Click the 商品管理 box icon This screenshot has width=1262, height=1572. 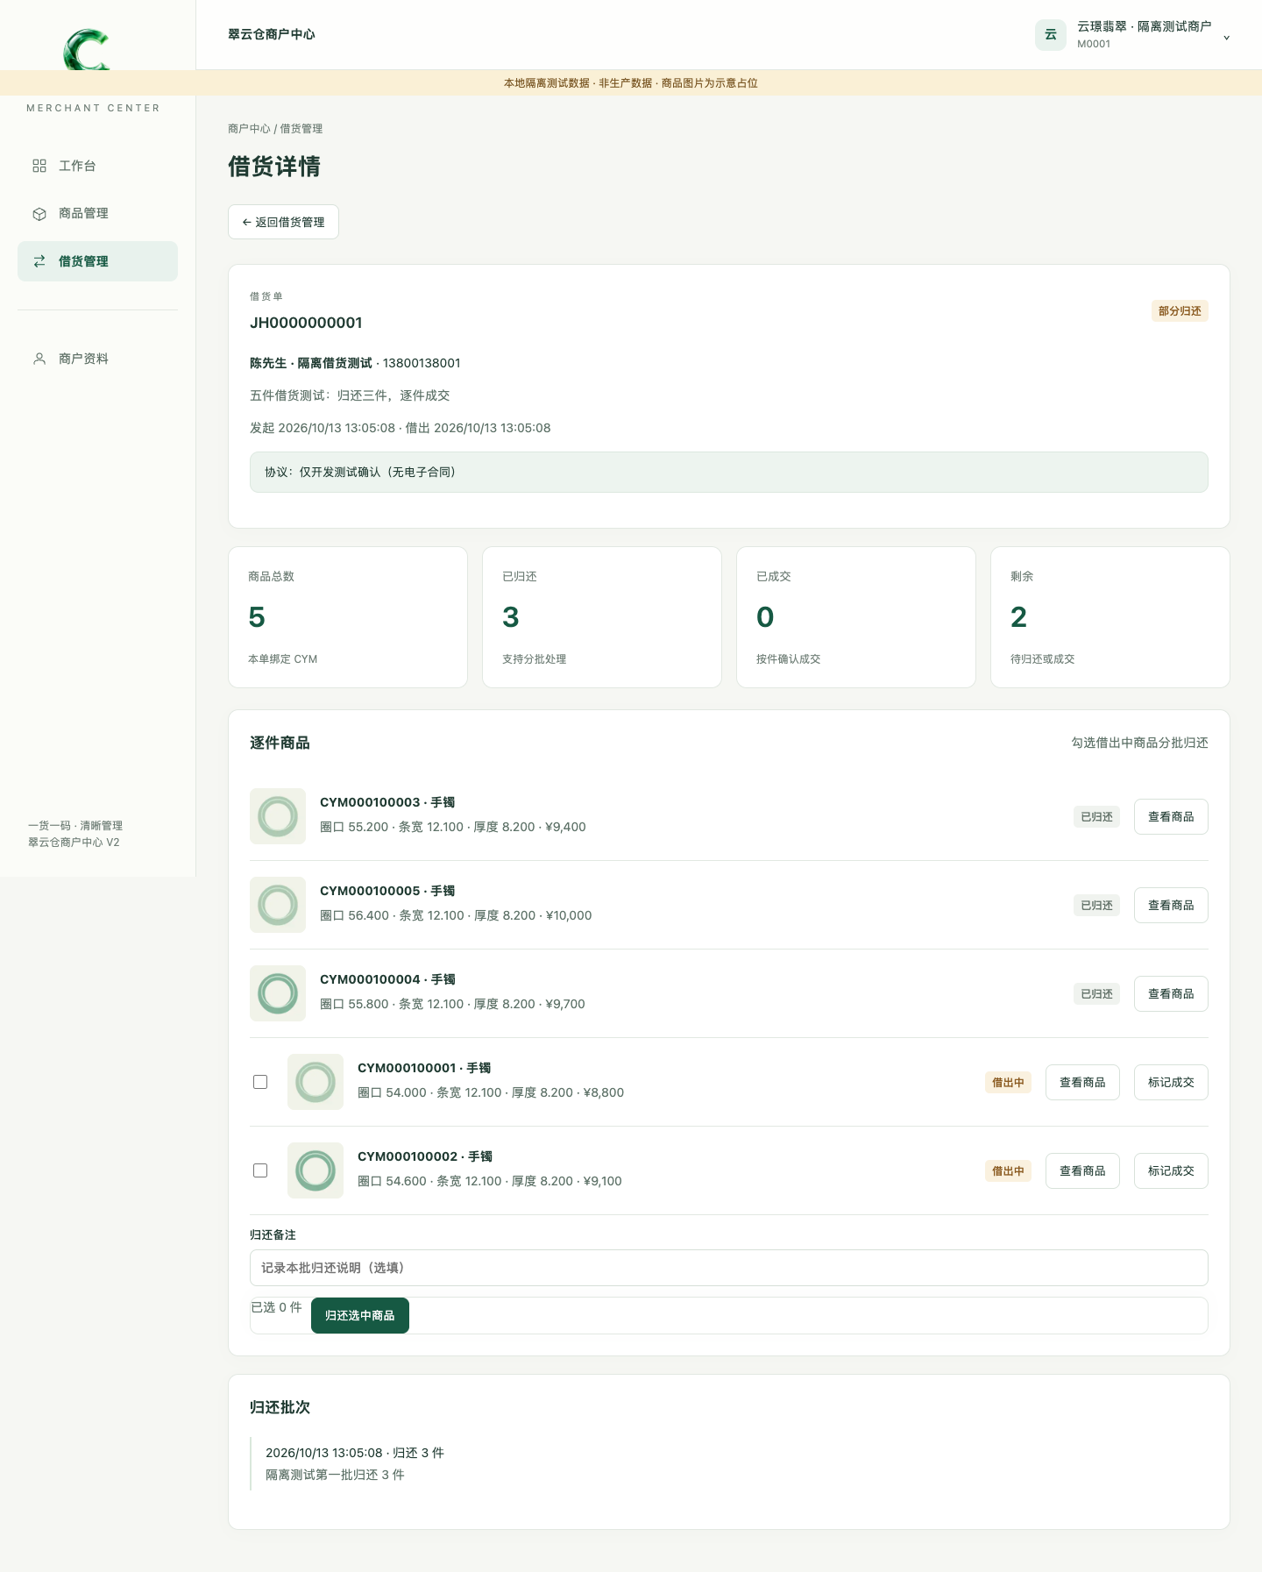39,214
